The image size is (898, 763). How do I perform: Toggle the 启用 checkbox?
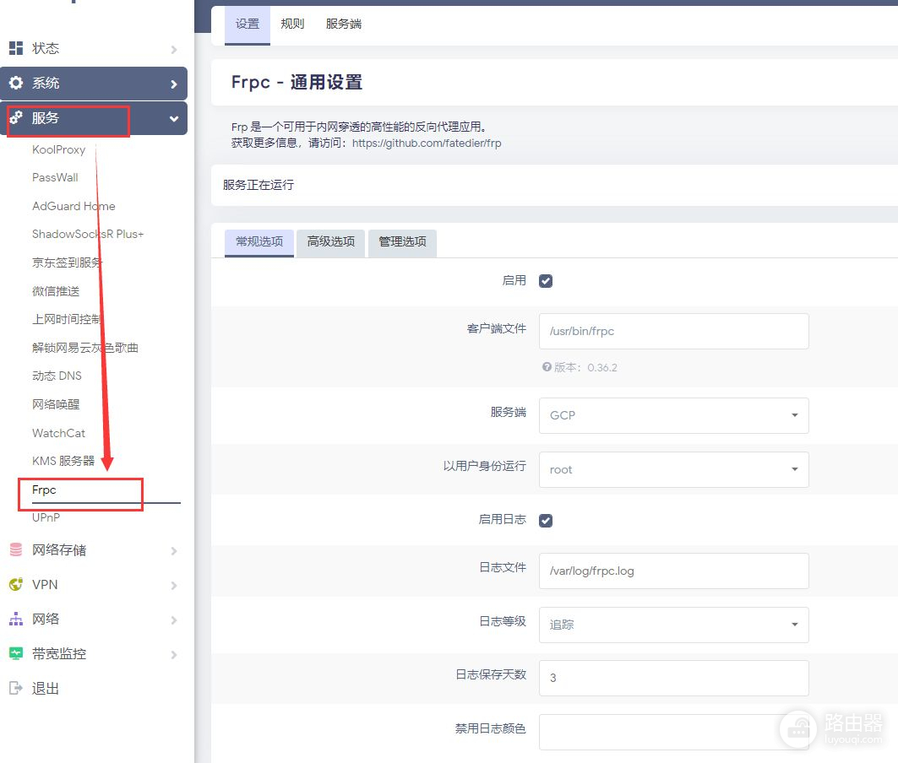546,281
